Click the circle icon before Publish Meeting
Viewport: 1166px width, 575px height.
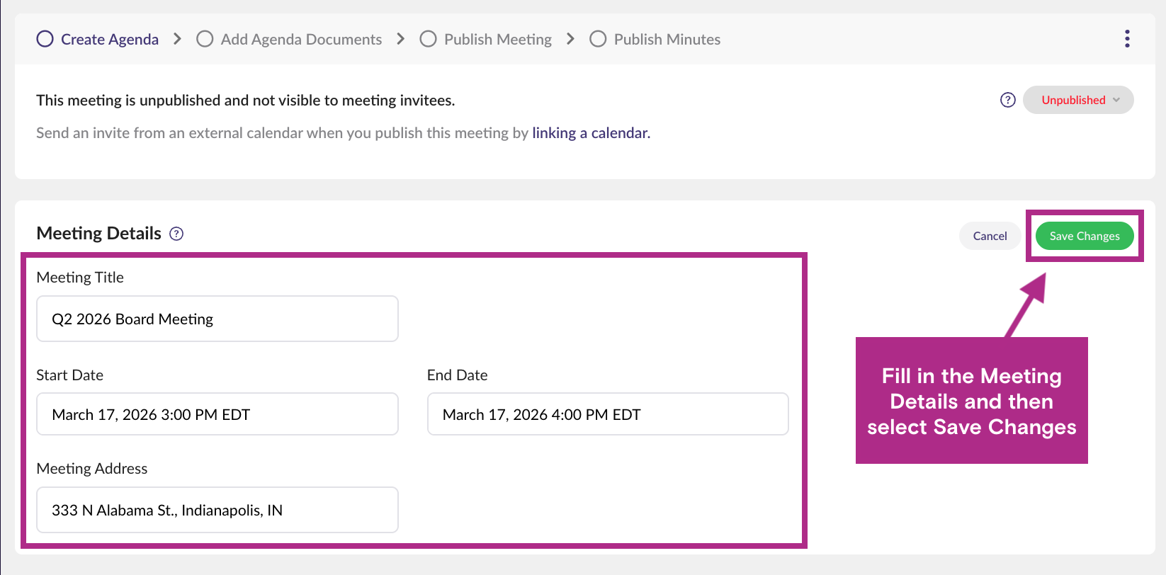coord(428,39)
